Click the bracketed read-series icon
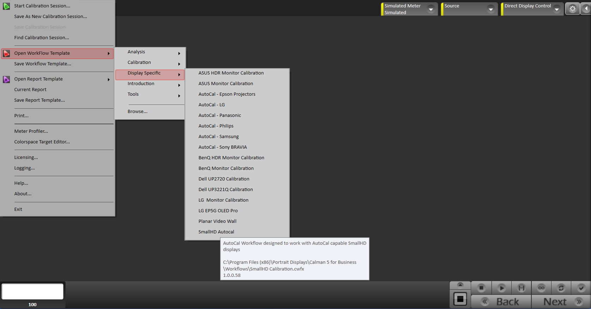Viewport: 591px width, 309px height. click(521, 288)
